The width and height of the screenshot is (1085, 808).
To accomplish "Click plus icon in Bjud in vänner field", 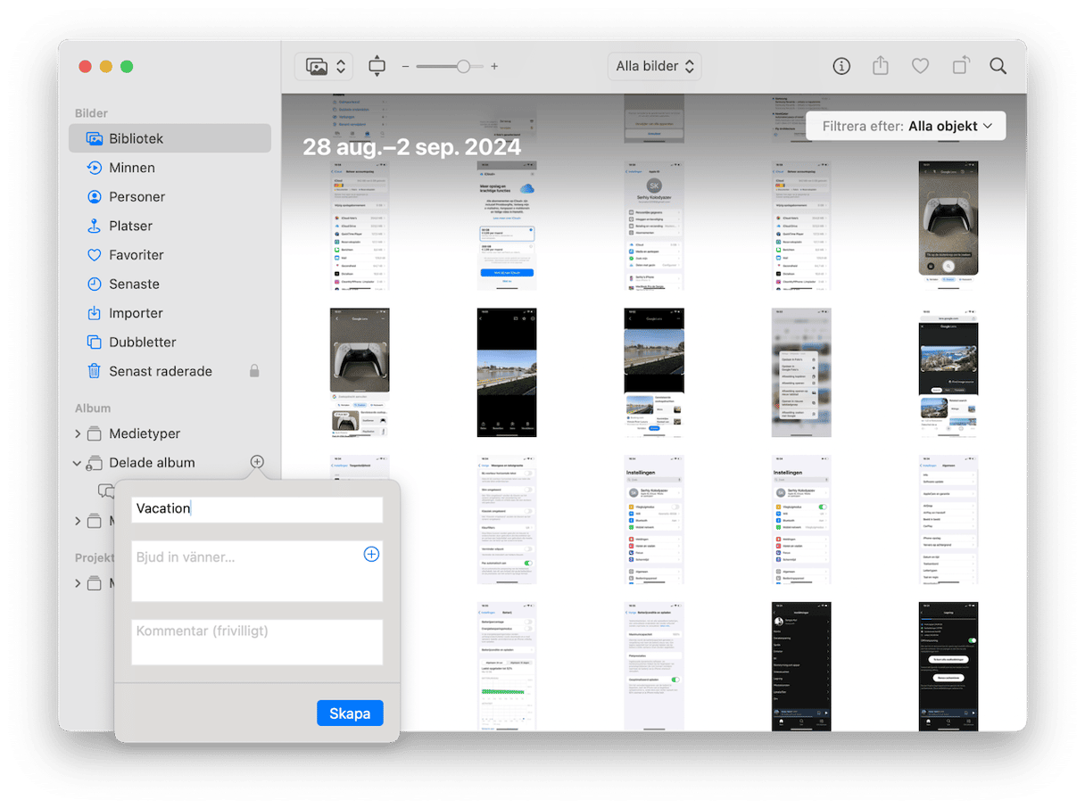I will [371, 555].
